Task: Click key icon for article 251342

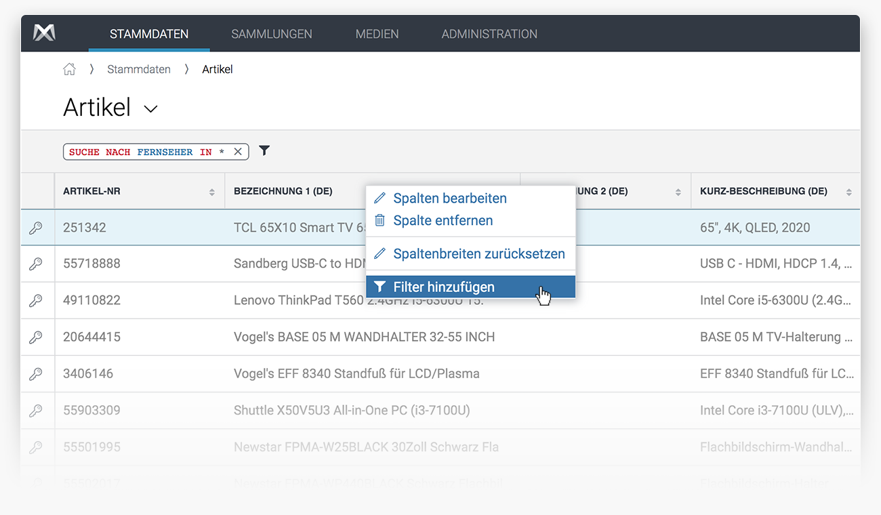Action: (x=36, y=228)
